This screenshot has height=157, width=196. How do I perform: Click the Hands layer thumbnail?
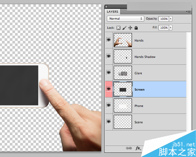(x=123, y=40)
